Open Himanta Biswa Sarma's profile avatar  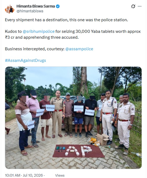coord(9,9)
